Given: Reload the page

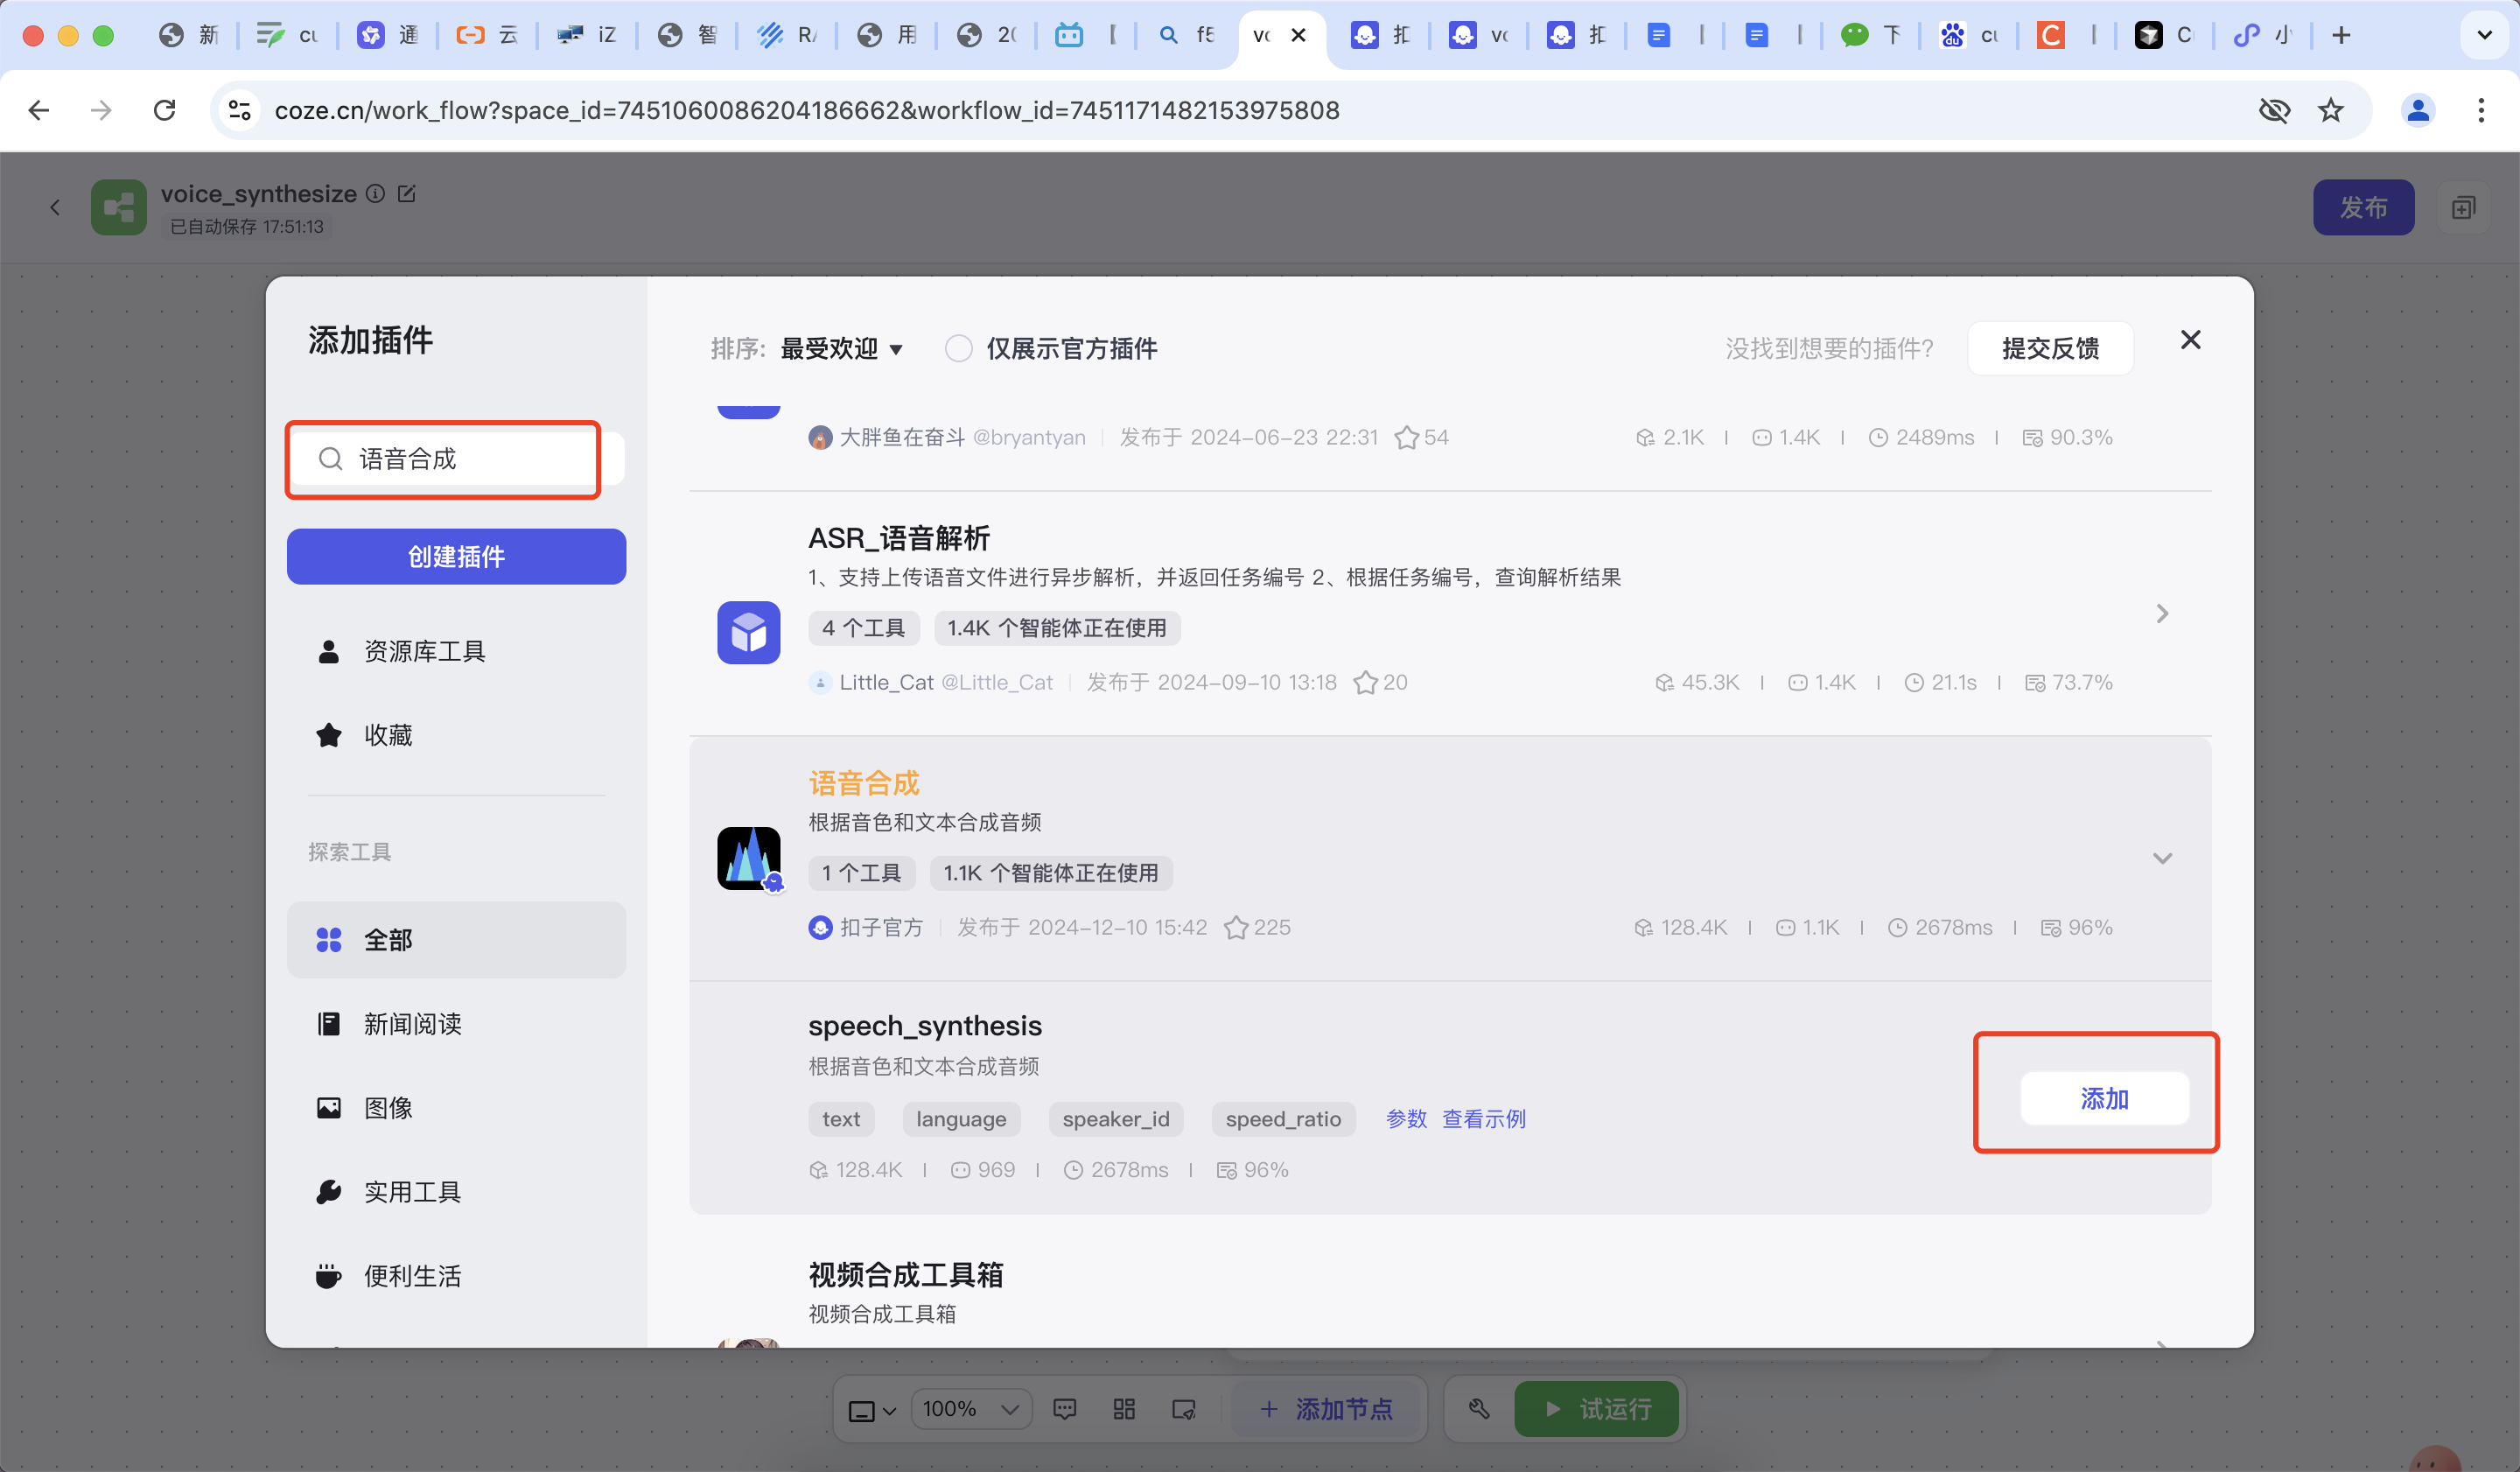Looking at the screenshot, I should [x=164, y=110].
